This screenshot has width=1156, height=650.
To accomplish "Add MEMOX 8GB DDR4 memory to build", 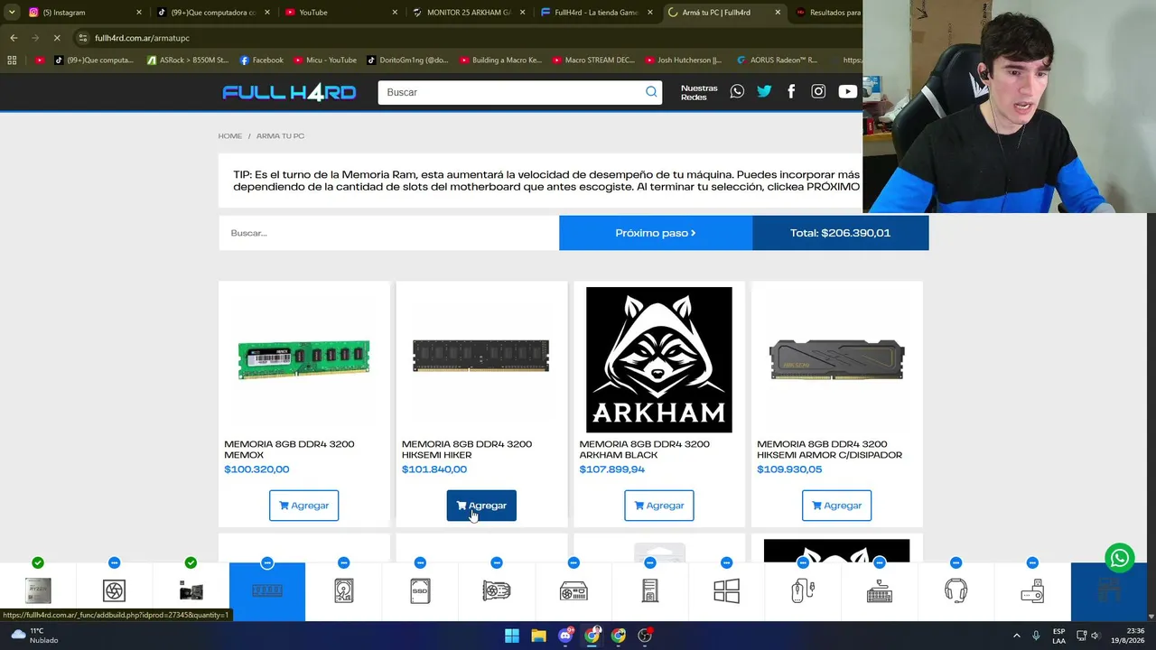I will coord(303,506).
